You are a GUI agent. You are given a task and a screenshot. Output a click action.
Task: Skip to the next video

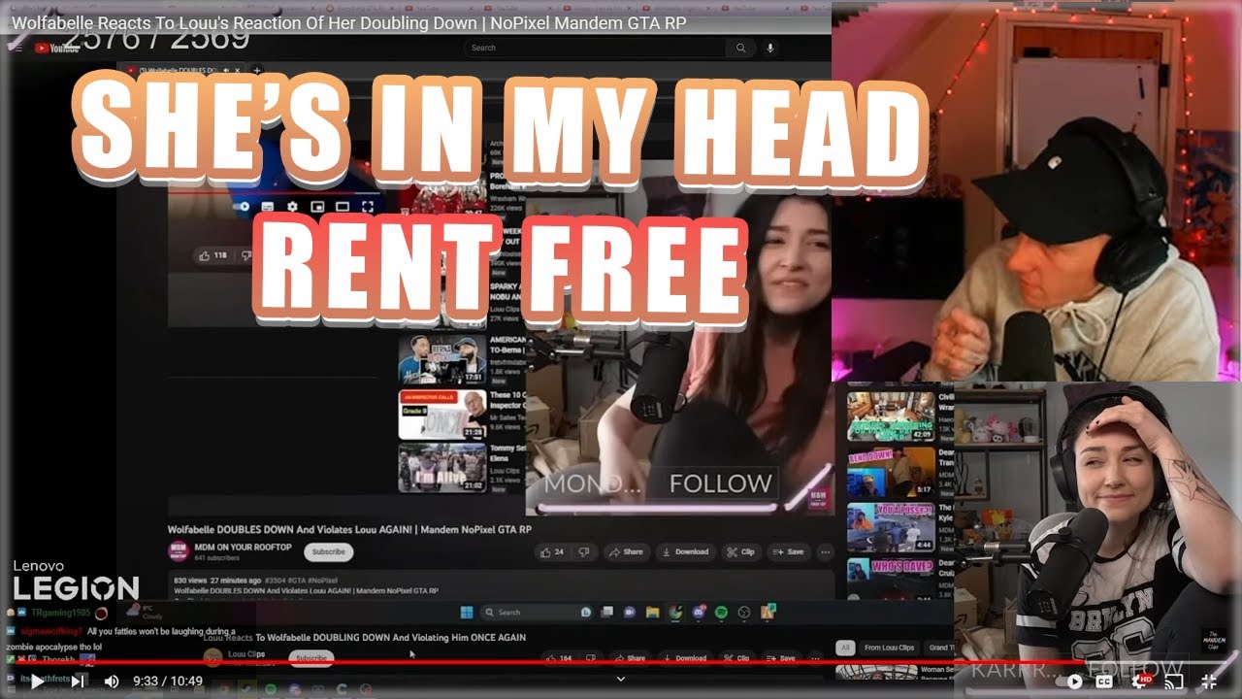[79, 682]
